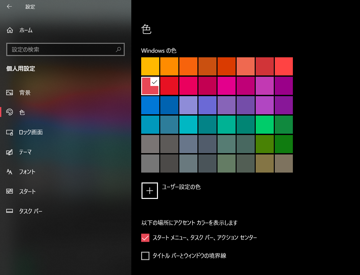Click the magnifier icon in the search box
Image resolution: width=360 pixels, height=275 pixels.
[x=118, y=49]
